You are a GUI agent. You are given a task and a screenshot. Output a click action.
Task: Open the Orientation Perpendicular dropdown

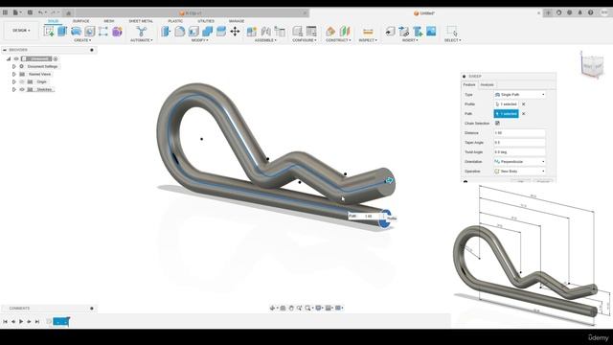click(519, 162)
